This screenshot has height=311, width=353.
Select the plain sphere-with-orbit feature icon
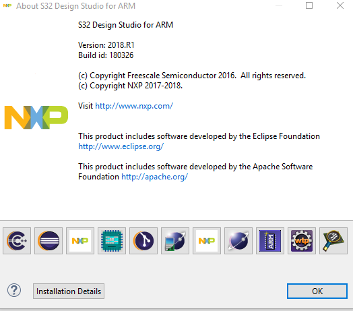[x=238, y=241]
